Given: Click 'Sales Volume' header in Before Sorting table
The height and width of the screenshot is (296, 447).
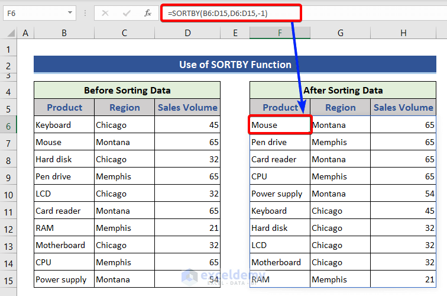Looking at the screenshot, I should point(187,108).
